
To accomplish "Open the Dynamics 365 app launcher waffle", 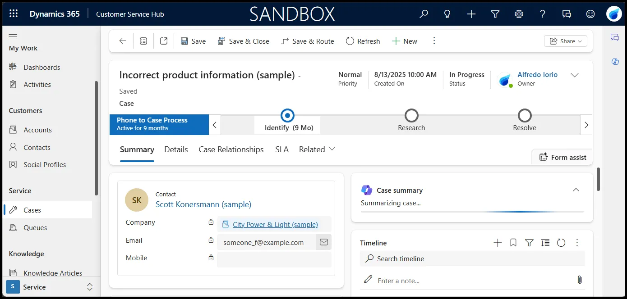I will pos(14,14).
